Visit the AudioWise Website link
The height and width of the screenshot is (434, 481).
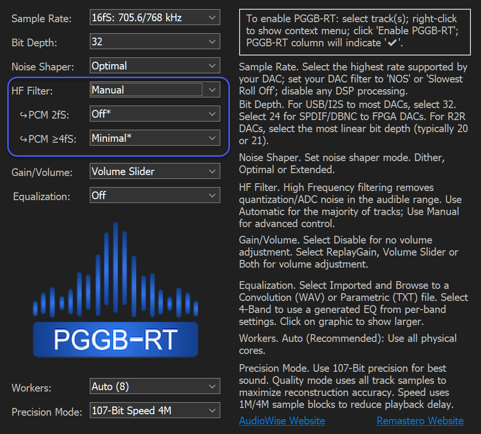(282, 421)
